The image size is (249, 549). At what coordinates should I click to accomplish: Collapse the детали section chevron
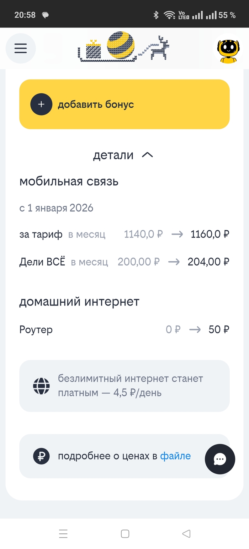pyautogui.click(x=147, y=155)
